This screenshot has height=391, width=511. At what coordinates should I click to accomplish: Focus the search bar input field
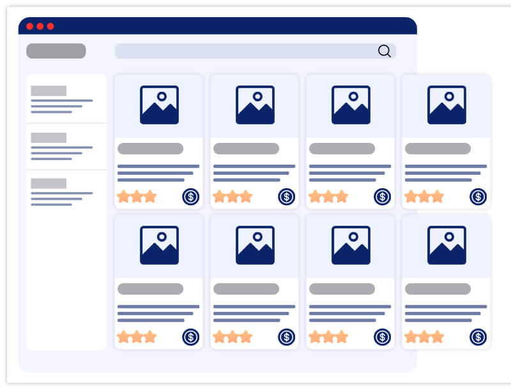click(x=246, y=51)
